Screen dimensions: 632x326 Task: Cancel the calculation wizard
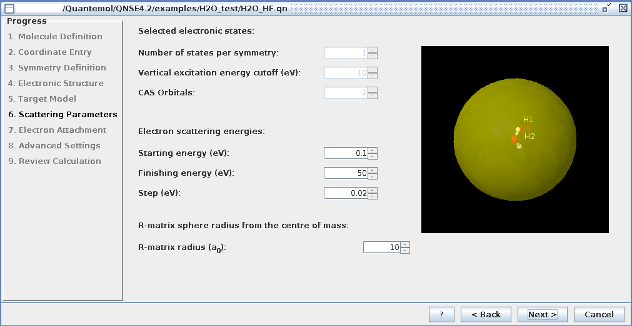(x=599, y=315)
